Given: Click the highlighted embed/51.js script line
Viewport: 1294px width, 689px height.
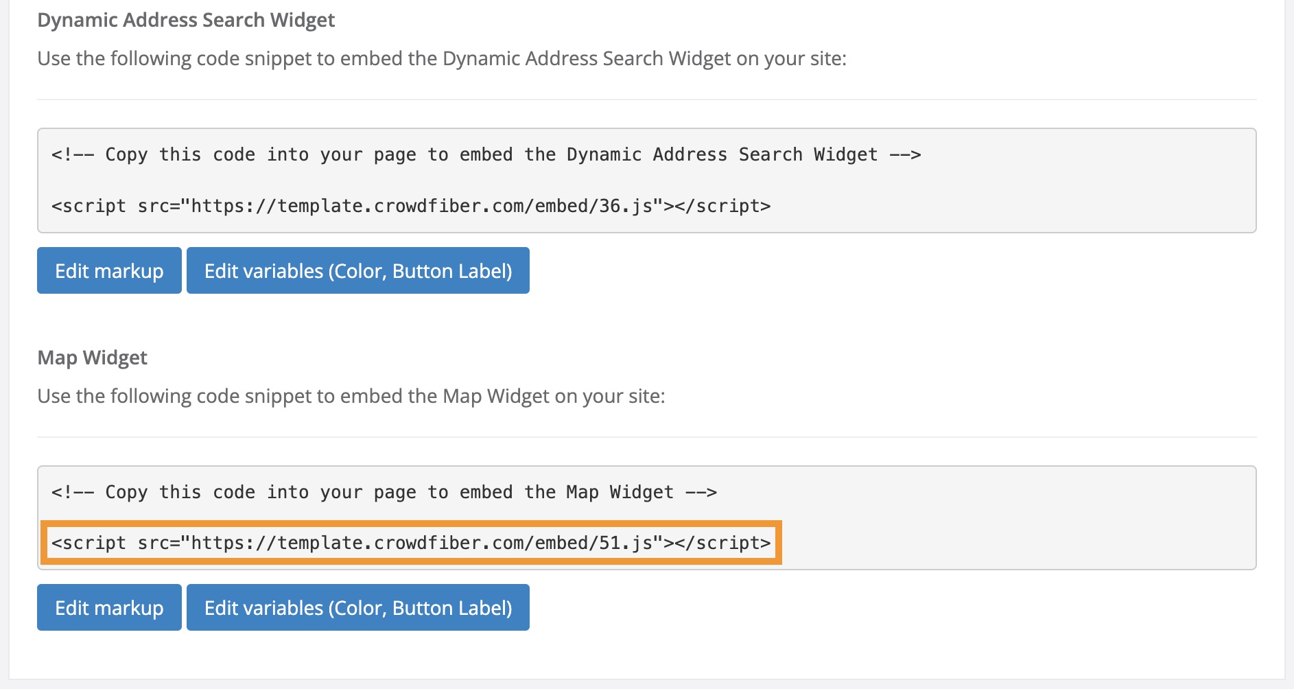Looking at the screenshot, I should [x=410, y=544].
